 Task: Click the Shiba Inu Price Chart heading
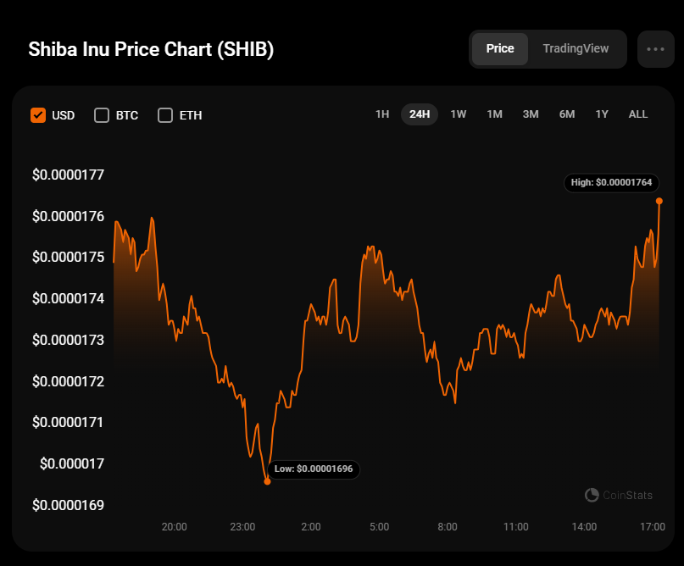[x=151, y=49]
